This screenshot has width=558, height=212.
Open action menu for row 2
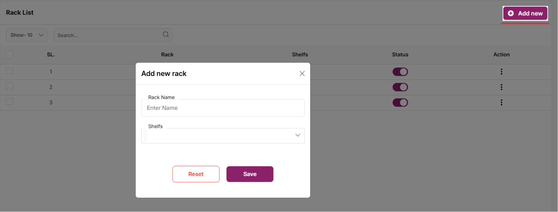point(501,87)
